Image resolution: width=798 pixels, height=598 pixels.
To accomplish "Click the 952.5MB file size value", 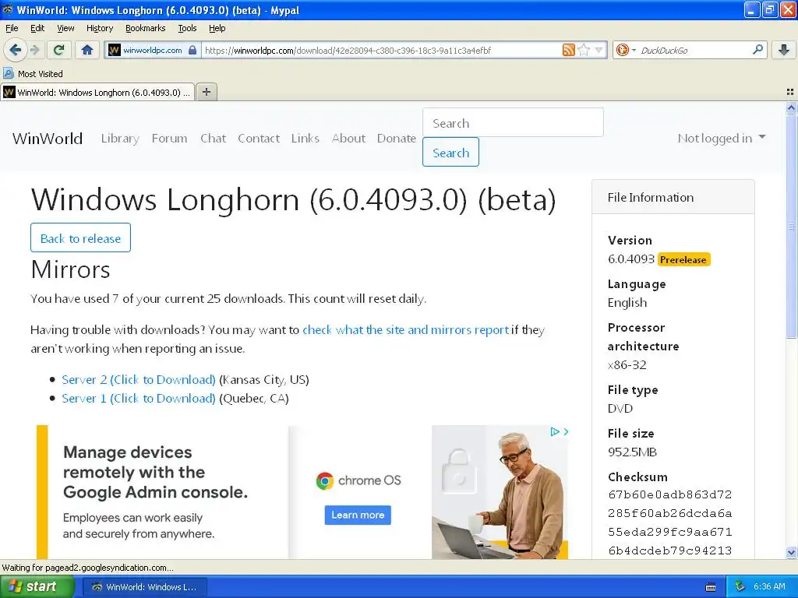I will (632, 452).
